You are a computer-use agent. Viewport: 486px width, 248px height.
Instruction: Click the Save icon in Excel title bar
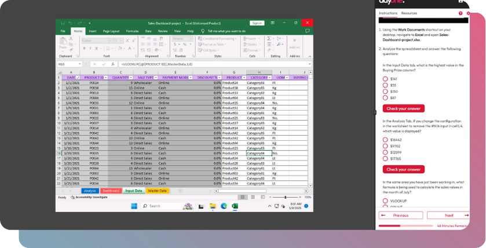(x=63, y=23)
